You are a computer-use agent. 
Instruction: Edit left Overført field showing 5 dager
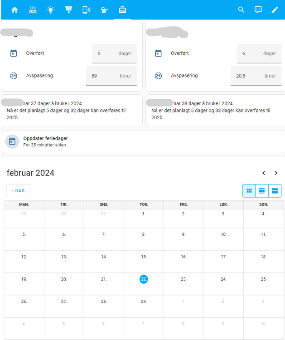click(x=114, y=53)
